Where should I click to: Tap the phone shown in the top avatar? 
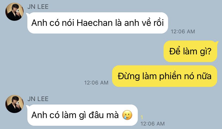(17, 12)
